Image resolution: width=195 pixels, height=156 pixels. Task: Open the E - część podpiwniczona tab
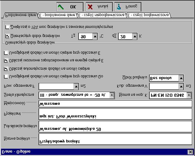[x=148, y=15]
